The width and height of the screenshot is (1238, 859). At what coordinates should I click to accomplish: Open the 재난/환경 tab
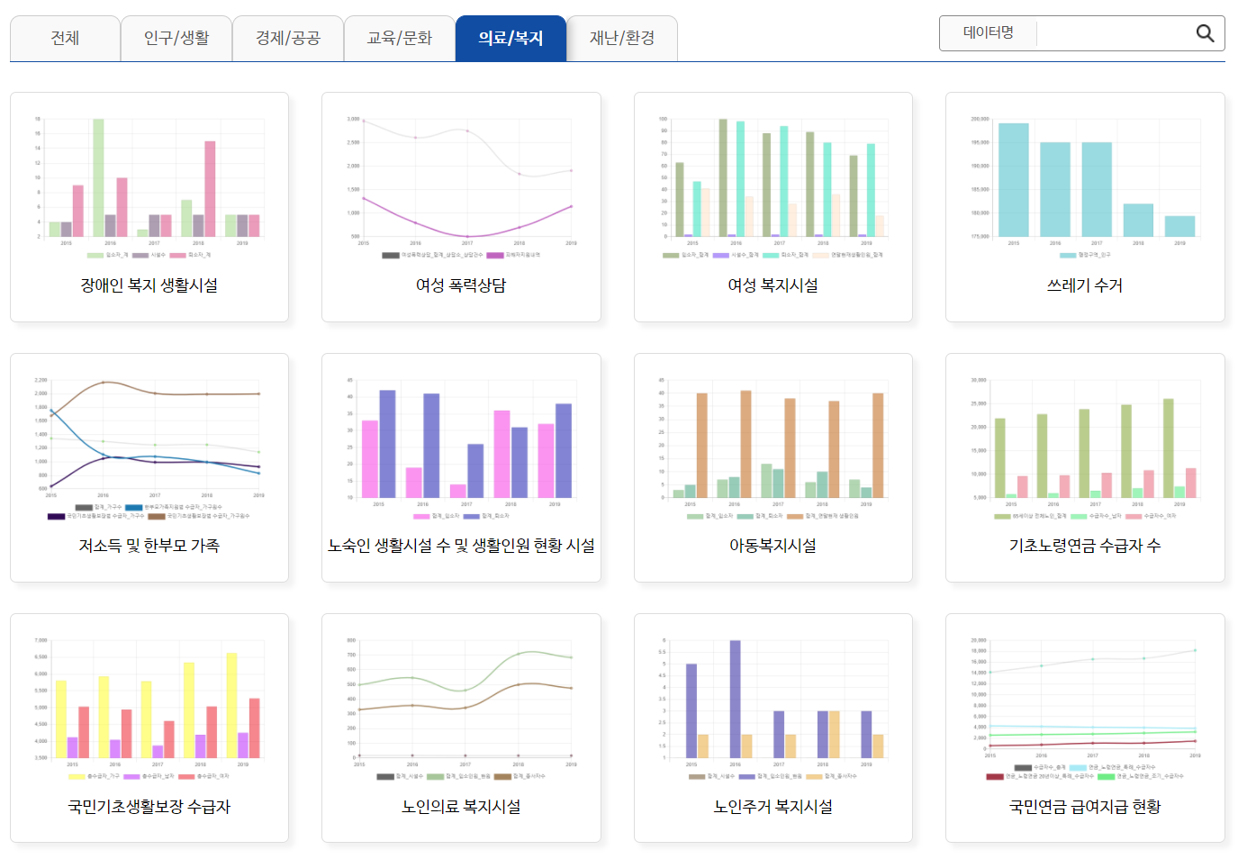click(622, 38)
